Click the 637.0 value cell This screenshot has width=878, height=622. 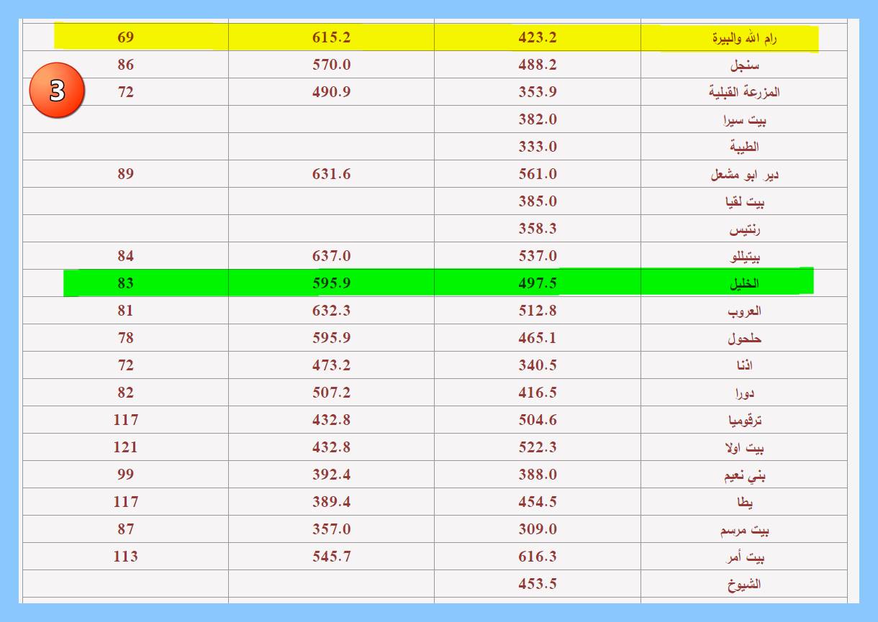coord(331,256)
